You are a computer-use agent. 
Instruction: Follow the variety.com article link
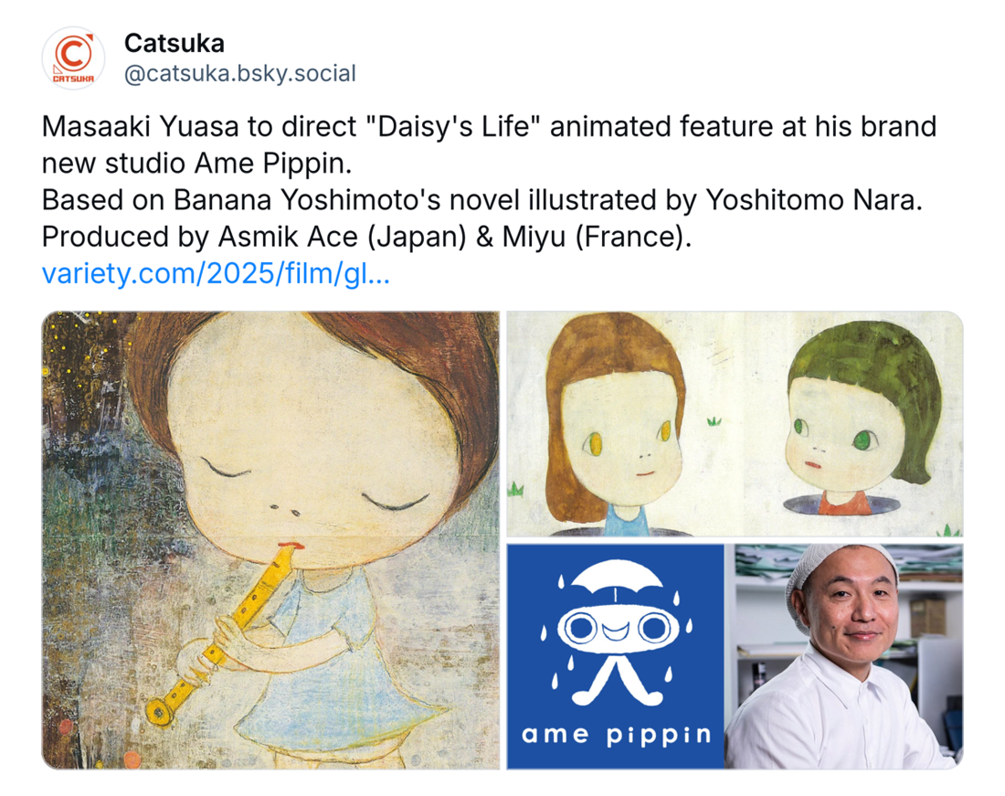tap(216, 273)
